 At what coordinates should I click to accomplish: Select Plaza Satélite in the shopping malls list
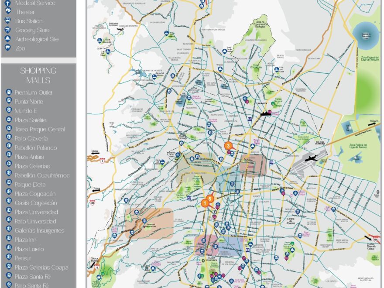click(x=31, y=120)
